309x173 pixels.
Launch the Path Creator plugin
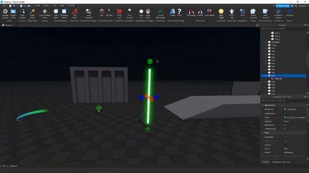point(22,13)
